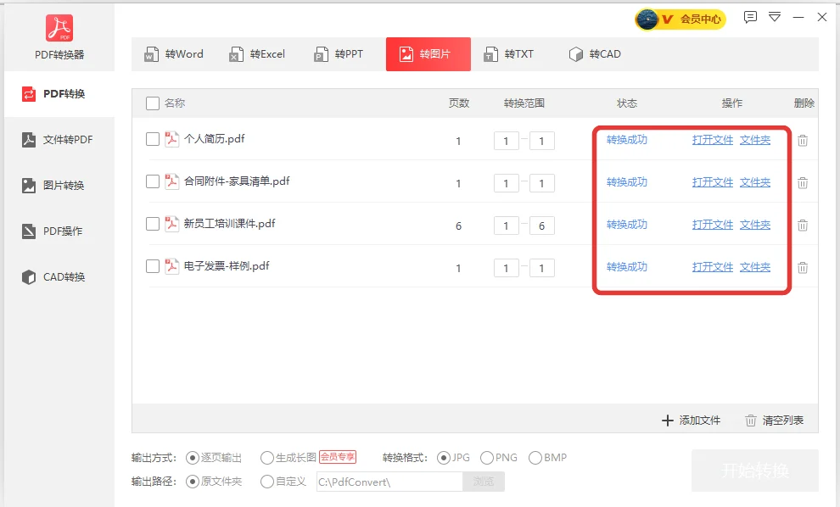Select 自定义 output path option
This screenshot has height=507, width=840.
point(266,482)
